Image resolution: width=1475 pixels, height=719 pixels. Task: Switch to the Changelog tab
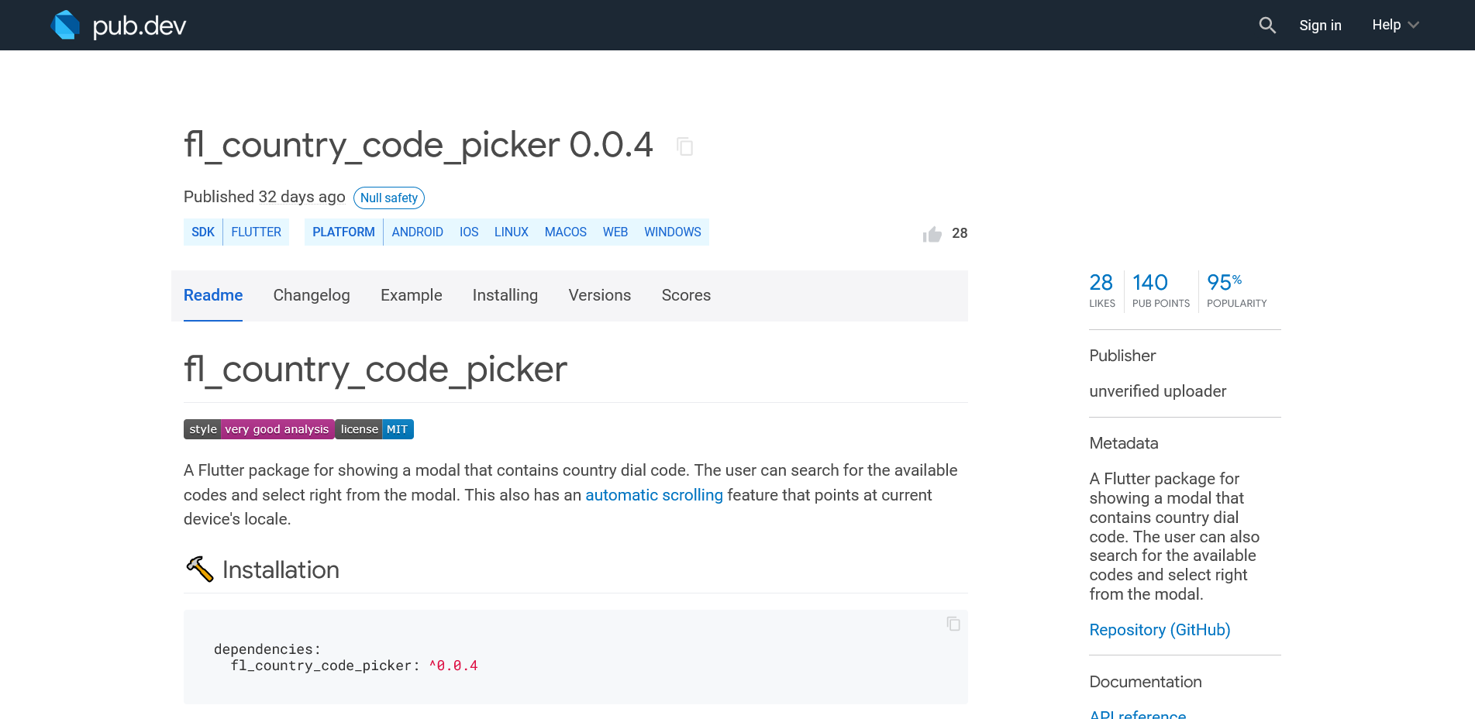(x=312, y=295)
